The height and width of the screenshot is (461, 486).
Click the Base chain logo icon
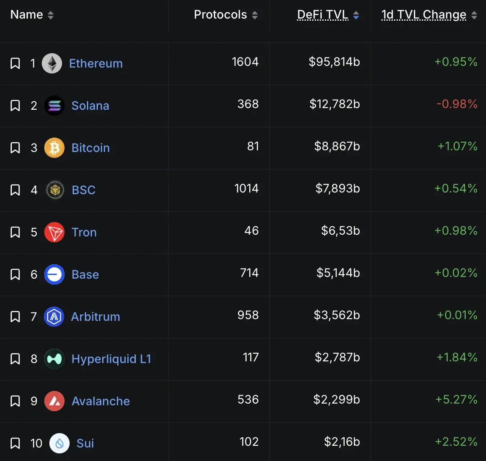click(x=54, y=274)
